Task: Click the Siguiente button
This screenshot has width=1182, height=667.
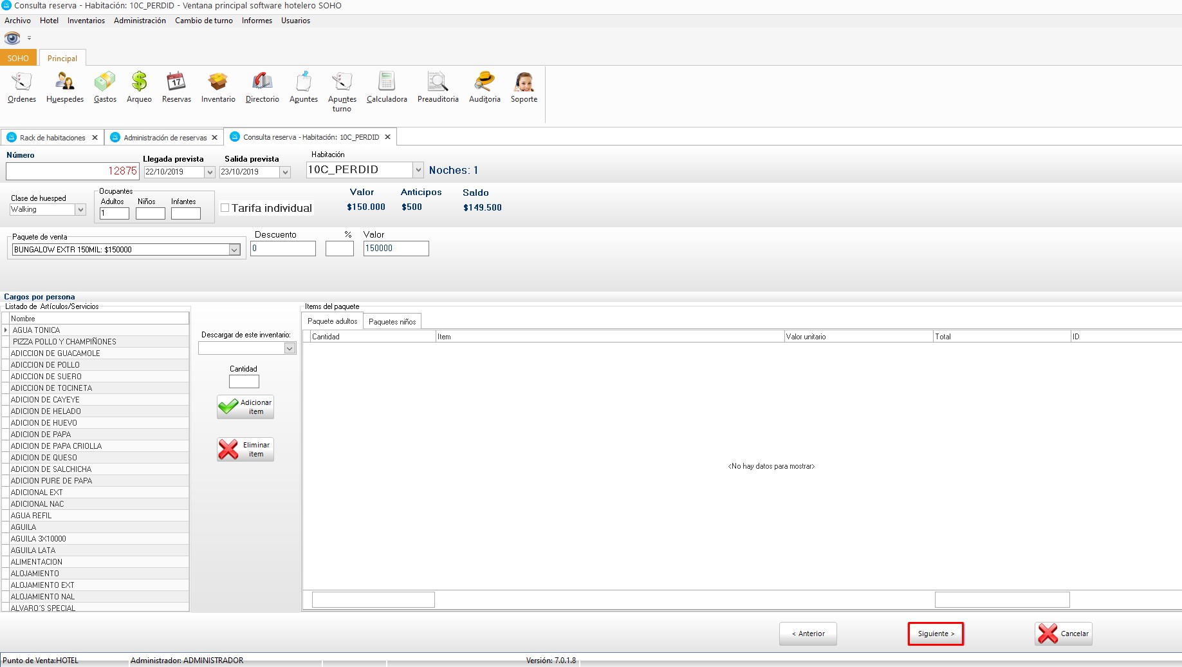Action: [x=936, y=634]
